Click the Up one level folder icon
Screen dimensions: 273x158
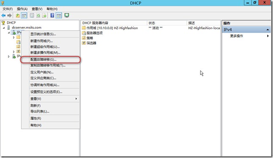pyautogui.click(x=17, y=16)
